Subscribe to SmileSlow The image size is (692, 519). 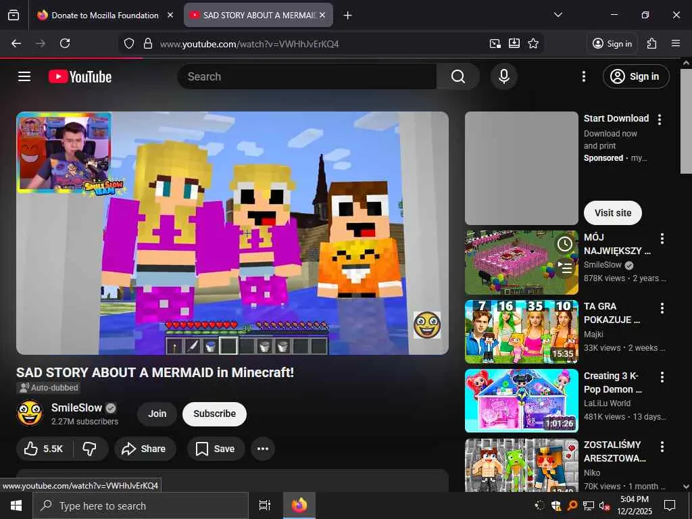pyautogui.click(x=214, y=414)
